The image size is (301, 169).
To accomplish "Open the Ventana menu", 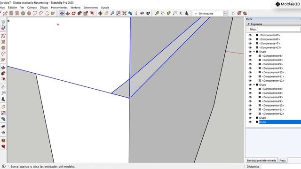I will pyautogui.click(x=75, y=8).
